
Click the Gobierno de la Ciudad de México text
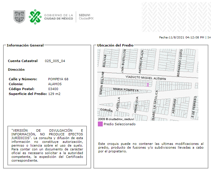(59, 17)
